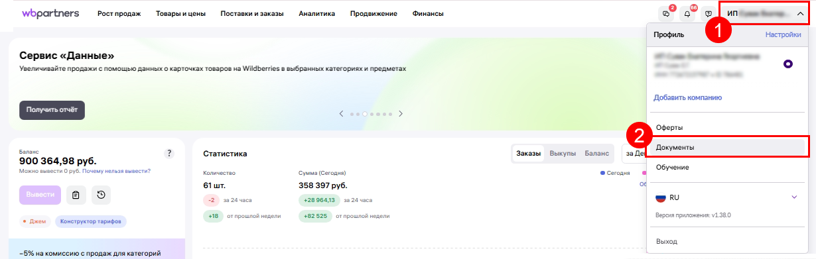
Task: Open the notifications bell icon
Action: point(687,14)
